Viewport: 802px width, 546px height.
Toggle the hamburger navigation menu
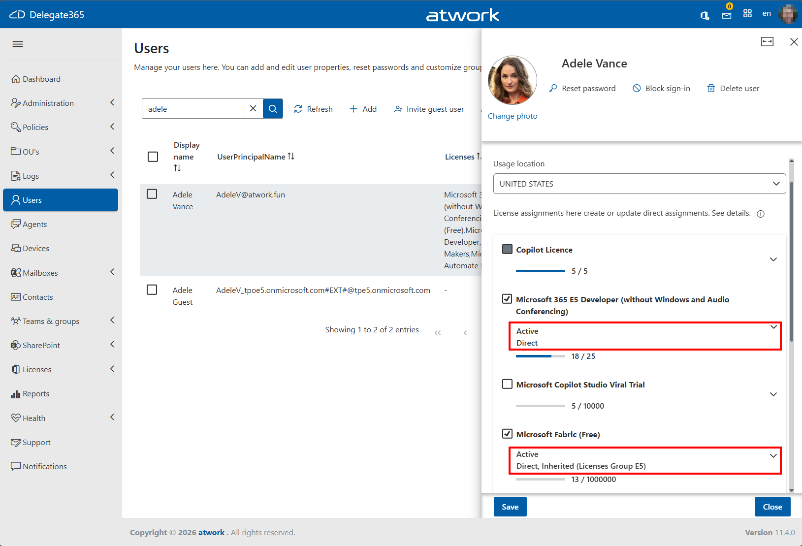point(18,44)
